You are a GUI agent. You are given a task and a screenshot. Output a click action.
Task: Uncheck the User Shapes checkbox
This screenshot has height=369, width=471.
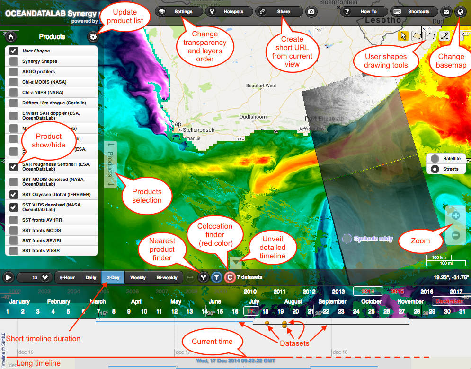pos(13,51)
